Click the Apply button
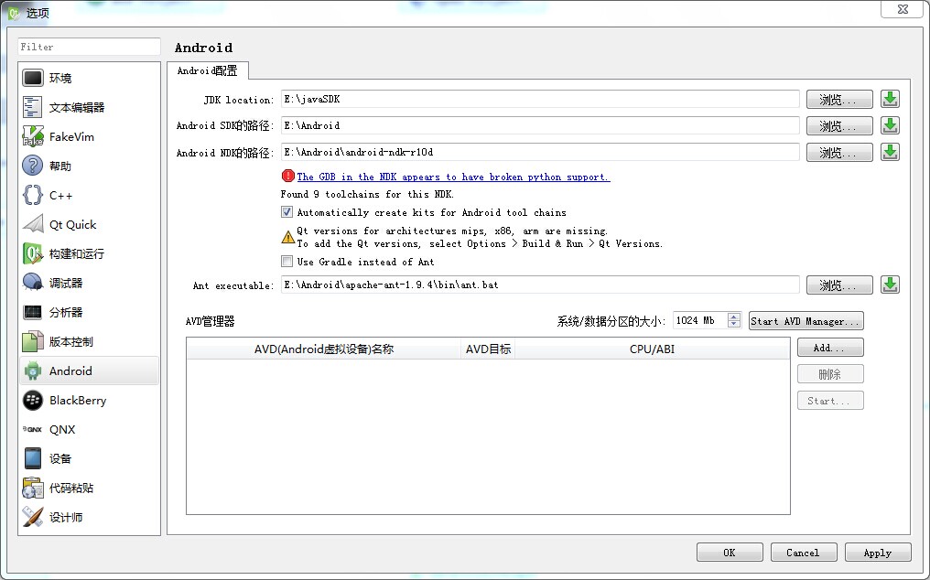 point(878,553)
